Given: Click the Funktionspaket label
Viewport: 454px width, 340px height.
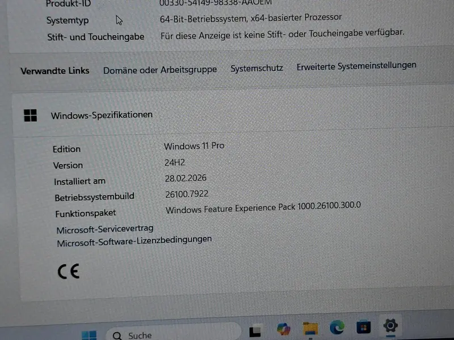Looking at the screenshot, I should 86,214.
